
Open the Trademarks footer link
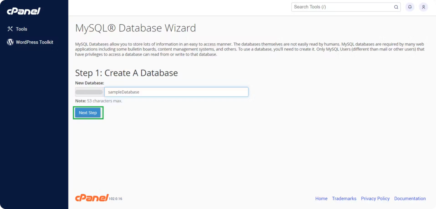[344, 199]
